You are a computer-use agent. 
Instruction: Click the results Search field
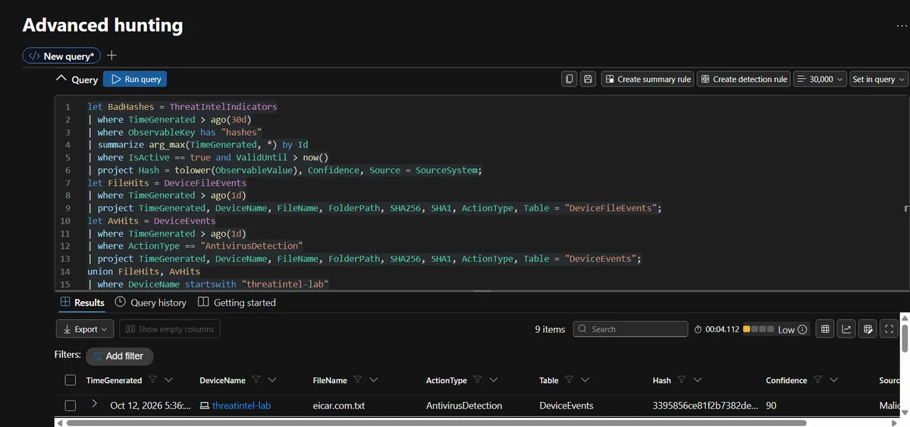click(630, 329)
